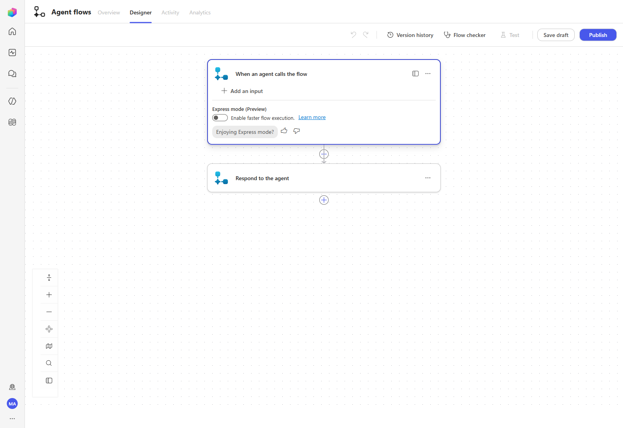Open Respond to the agent options menu
The height and width of the screenshot is (428, 623).
pos(428,178)
